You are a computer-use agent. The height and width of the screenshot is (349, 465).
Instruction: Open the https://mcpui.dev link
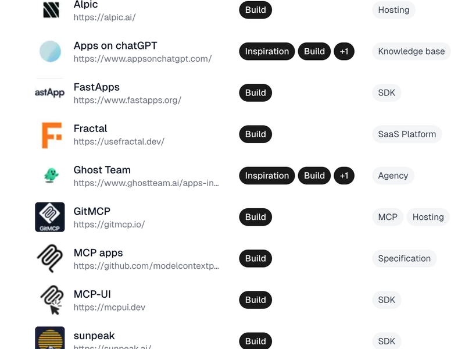coord(109,307)
